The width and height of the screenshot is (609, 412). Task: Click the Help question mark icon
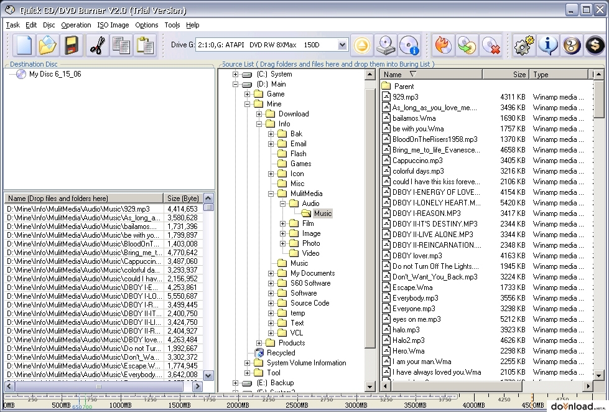(571, 45)
